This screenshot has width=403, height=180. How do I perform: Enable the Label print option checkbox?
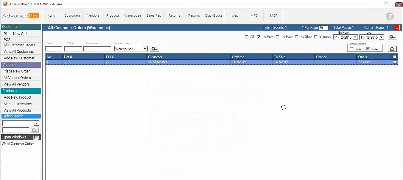351,49
